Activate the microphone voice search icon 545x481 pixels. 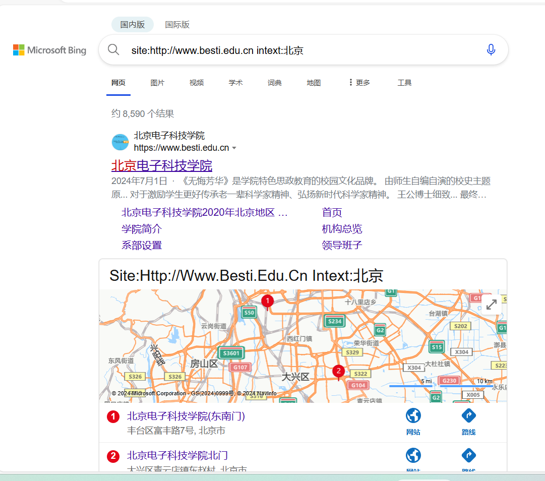pyautogui.click(x=491, y=50)
